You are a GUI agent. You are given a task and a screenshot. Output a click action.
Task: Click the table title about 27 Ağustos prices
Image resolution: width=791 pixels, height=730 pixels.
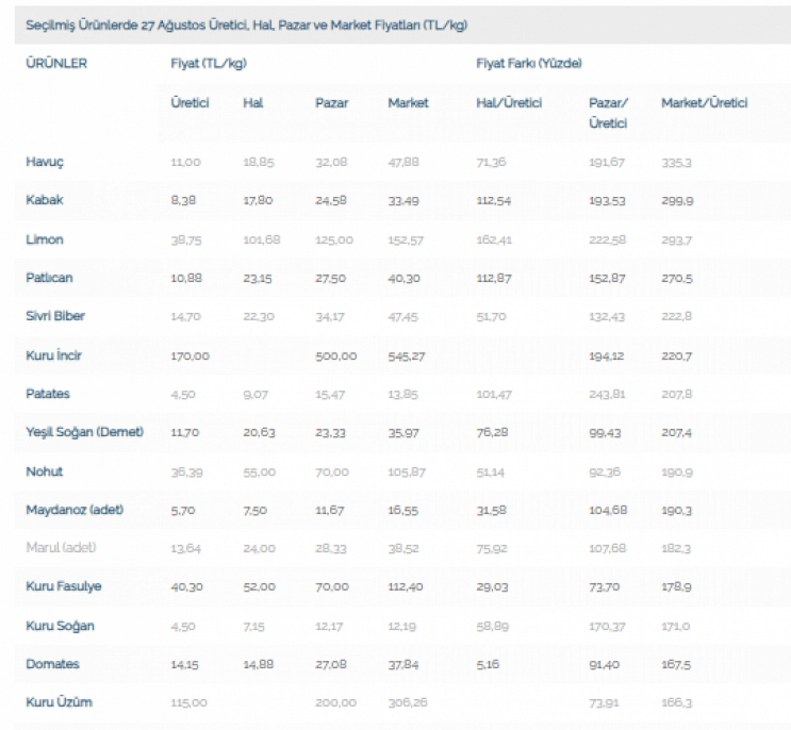click(x=246, y=25)
